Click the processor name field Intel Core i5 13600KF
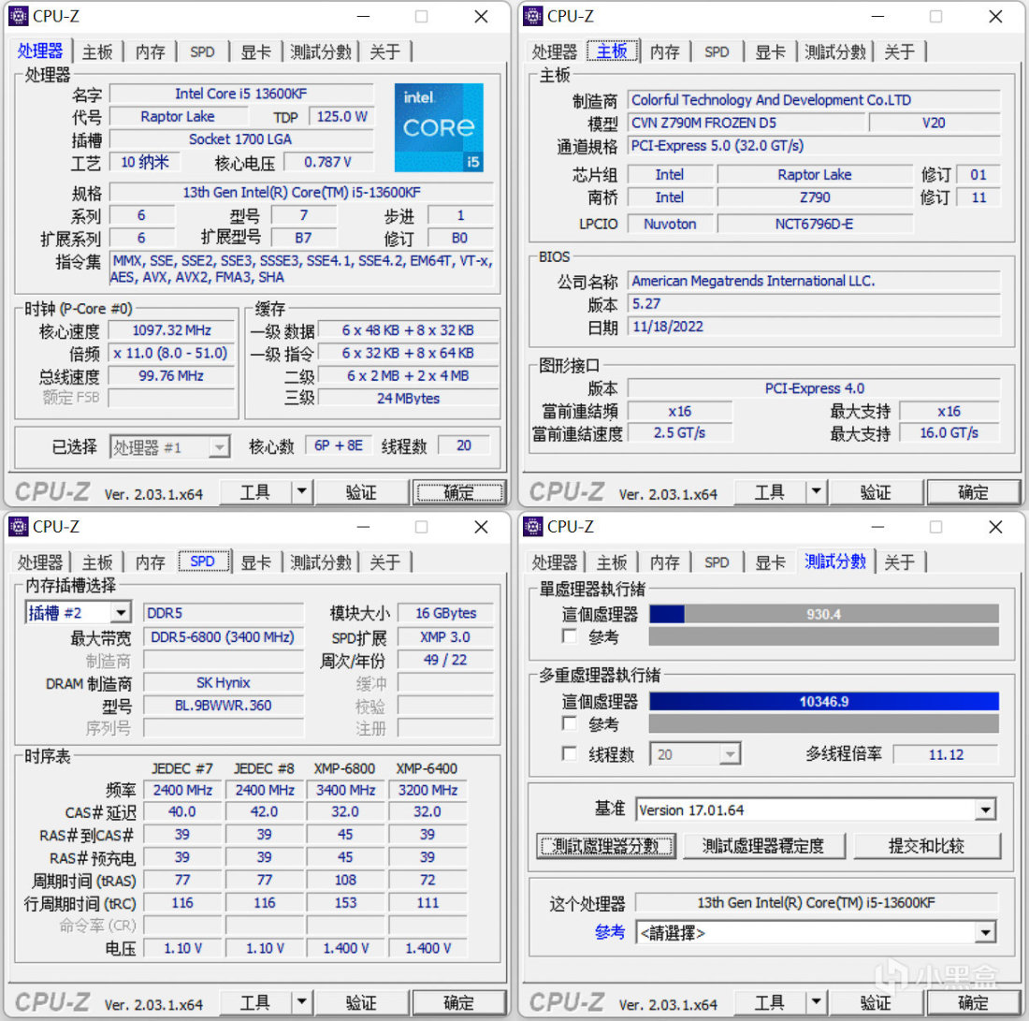 point(241,94)
